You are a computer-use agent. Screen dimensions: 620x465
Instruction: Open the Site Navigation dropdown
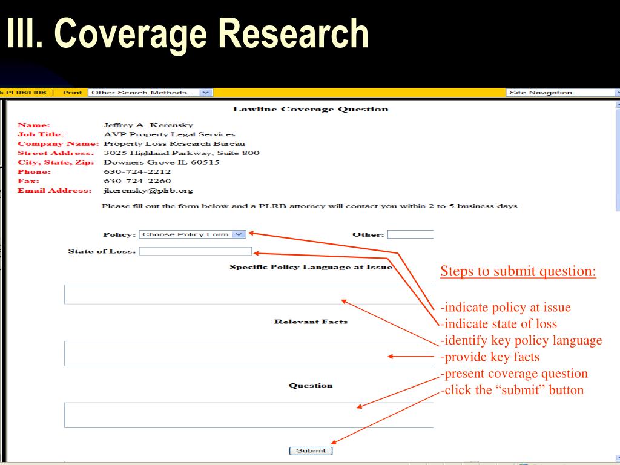[x=563, y=93]
